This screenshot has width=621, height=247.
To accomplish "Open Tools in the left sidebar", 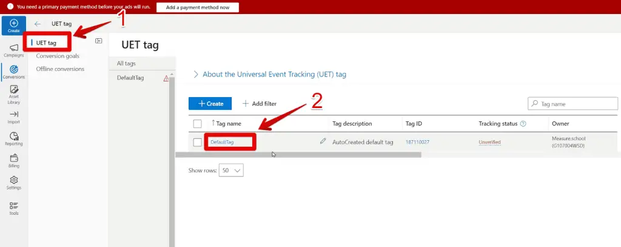I will click(x=14, y=209).
